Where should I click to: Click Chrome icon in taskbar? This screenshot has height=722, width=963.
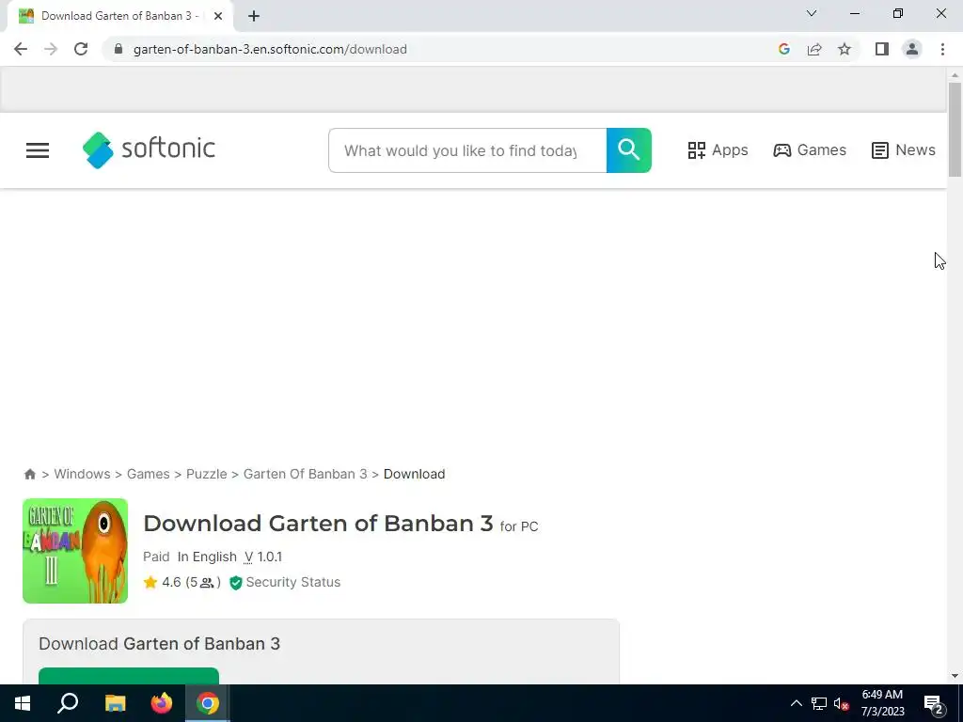pos(208,703)
